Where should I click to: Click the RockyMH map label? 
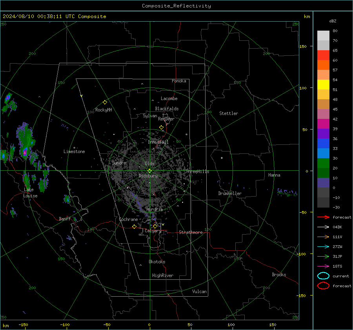coord(104,110)
